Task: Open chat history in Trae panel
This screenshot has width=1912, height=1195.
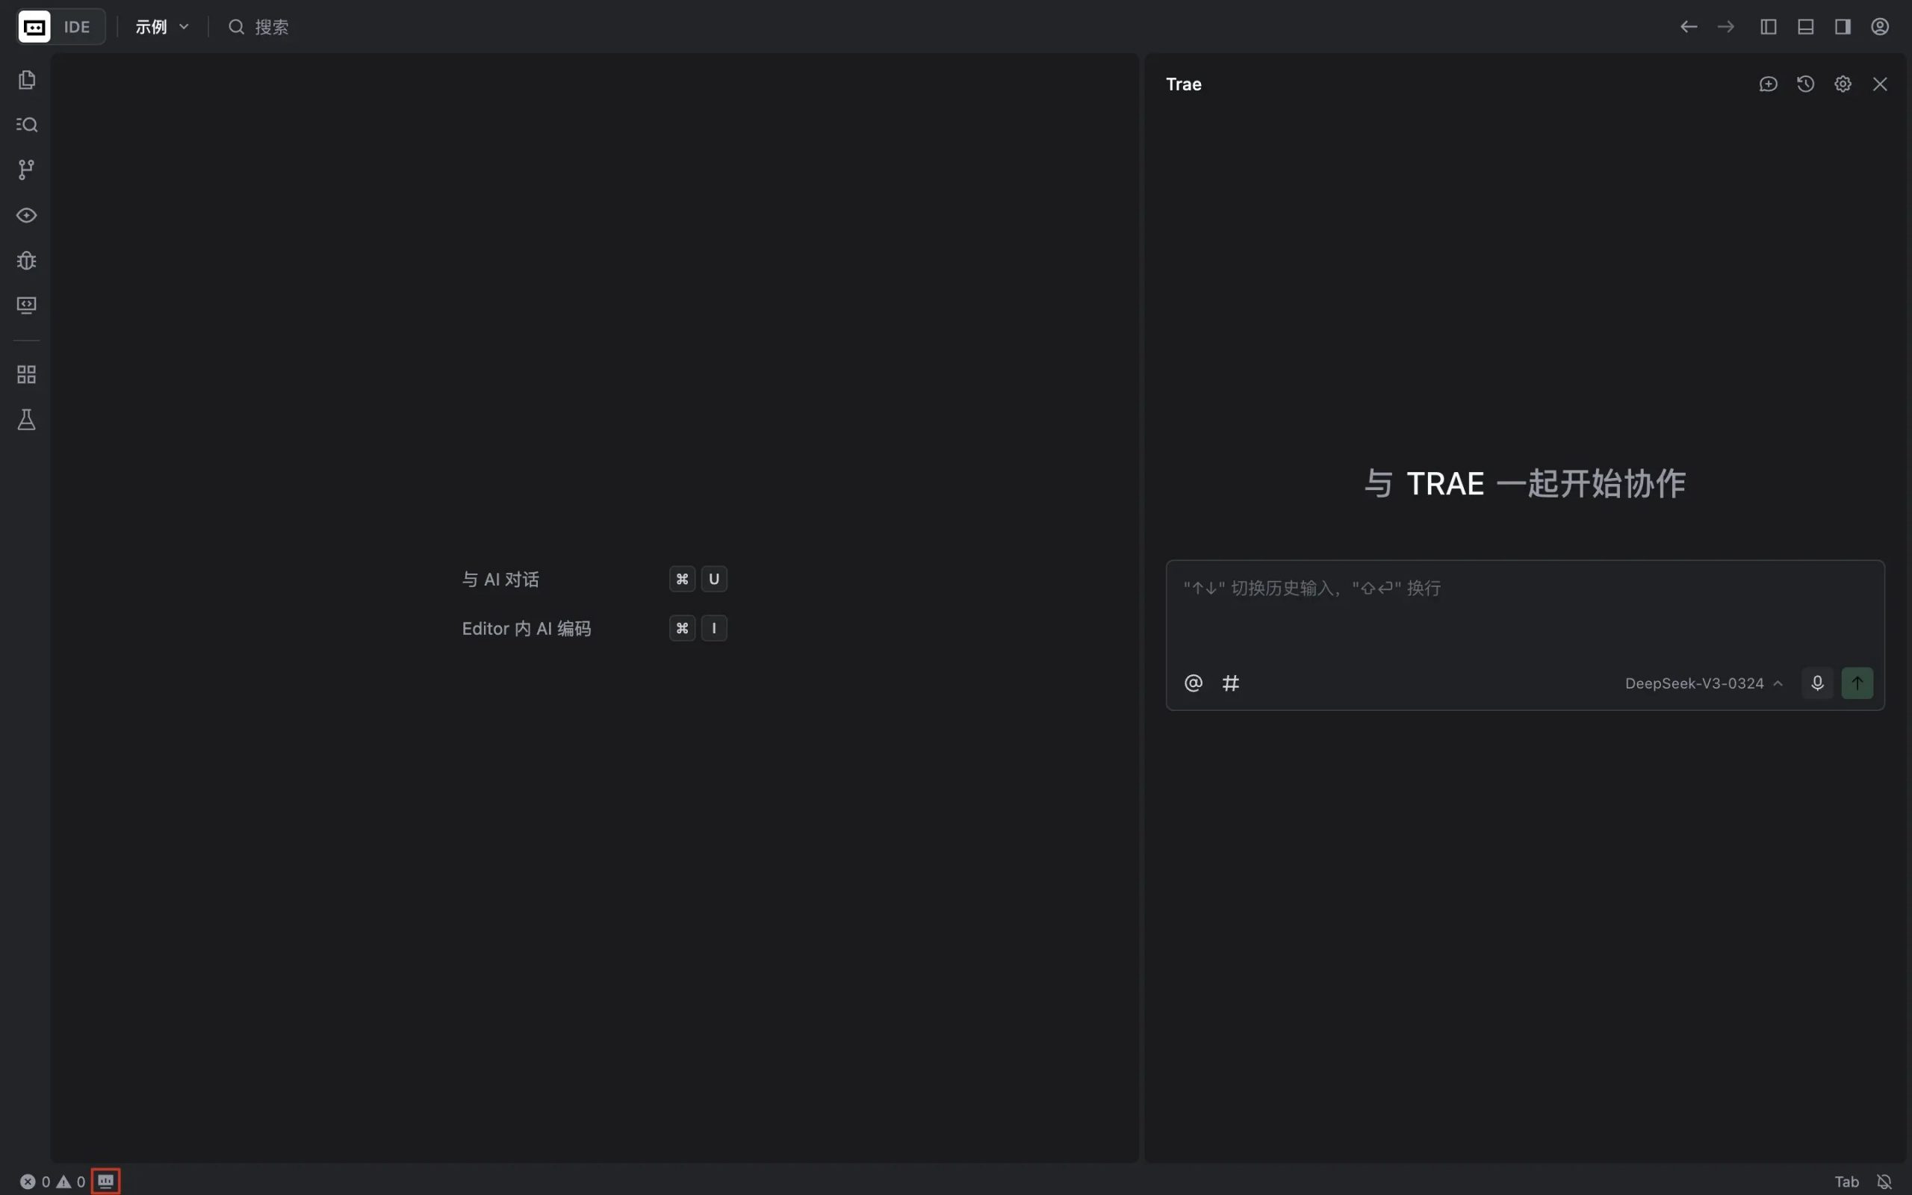Action: point(1805,84)
